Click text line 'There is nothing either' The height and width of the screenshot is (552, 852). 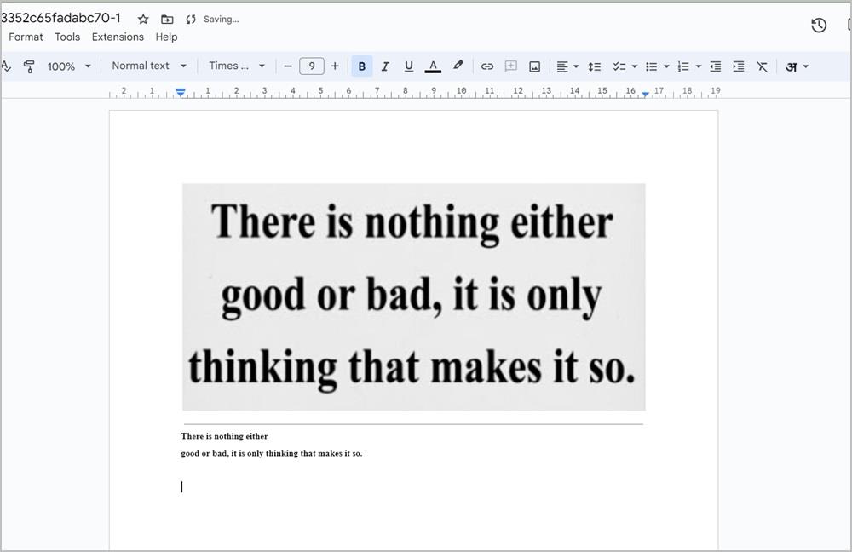[224, 436]
